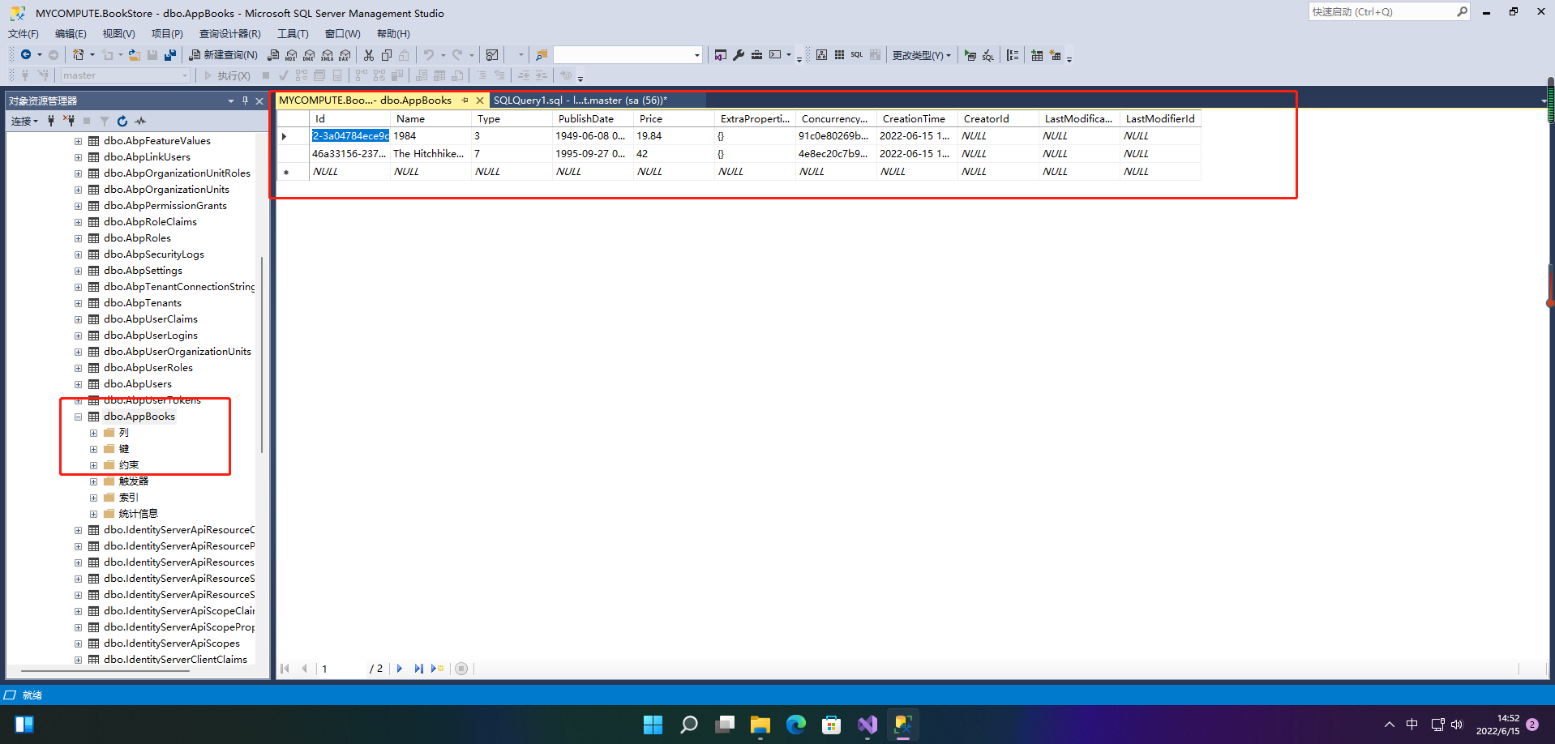This screenshot has height=744, width=1555.
Task: Click the disconnect plug icon in Object Explorer
Action: [69, 122]
